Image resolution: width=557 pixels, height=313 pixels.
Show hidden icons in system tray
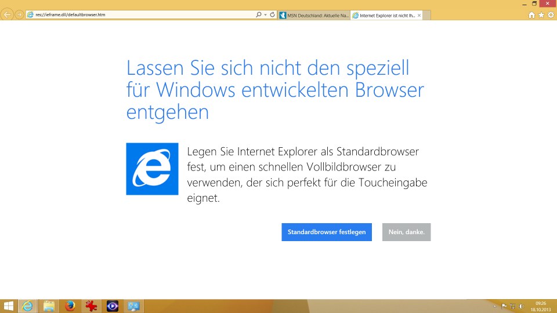pyautogui.click(x=494, y=306)
